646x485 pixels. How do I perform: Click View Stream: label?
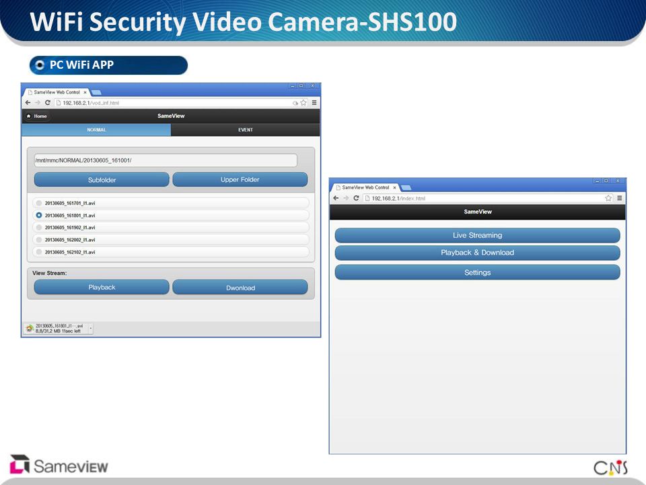pos(49,273)
